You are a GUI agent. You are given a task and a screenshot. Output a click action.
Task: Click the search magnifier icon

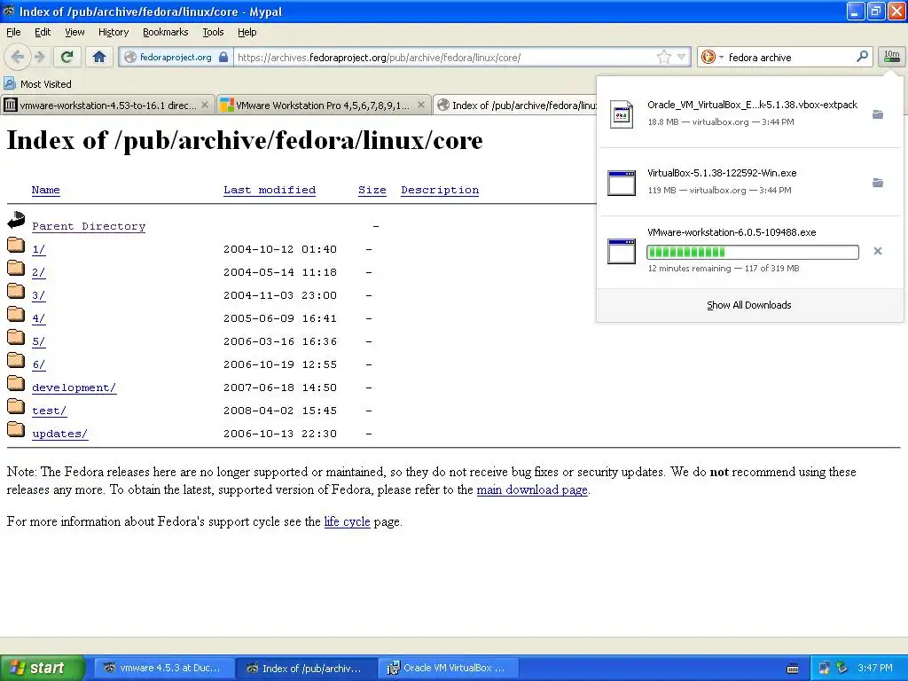tap(862, 57)
